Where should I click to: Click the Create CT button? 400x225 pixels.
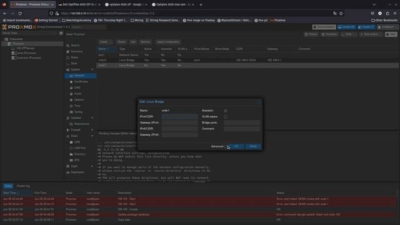point(366,27)
